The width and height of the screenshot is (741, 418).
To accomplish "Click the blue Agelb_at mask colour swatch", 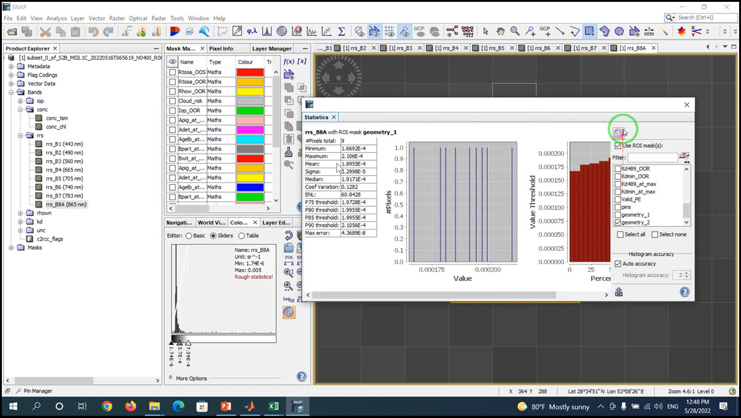I will [249, 187].
